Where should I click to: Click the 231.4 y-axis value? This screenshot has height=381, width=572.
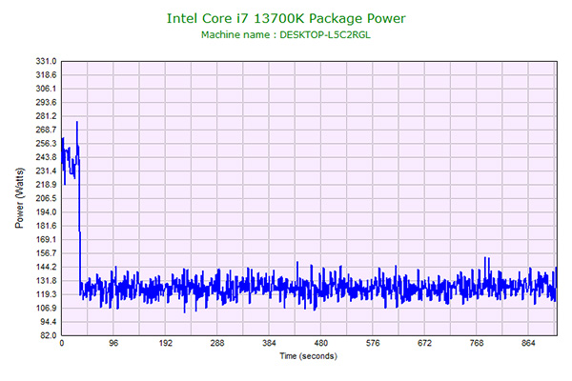click(46, 171)
